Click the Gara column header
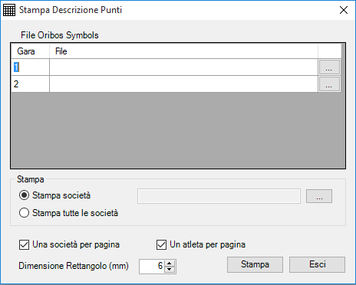356x285 pixels. (30, 51)
